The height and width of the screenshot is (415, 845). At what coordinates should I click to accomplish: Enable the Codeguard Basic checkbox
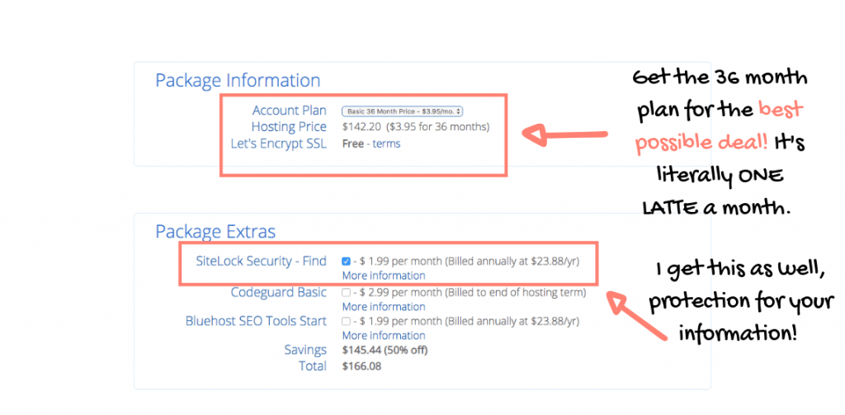[346, 293]
